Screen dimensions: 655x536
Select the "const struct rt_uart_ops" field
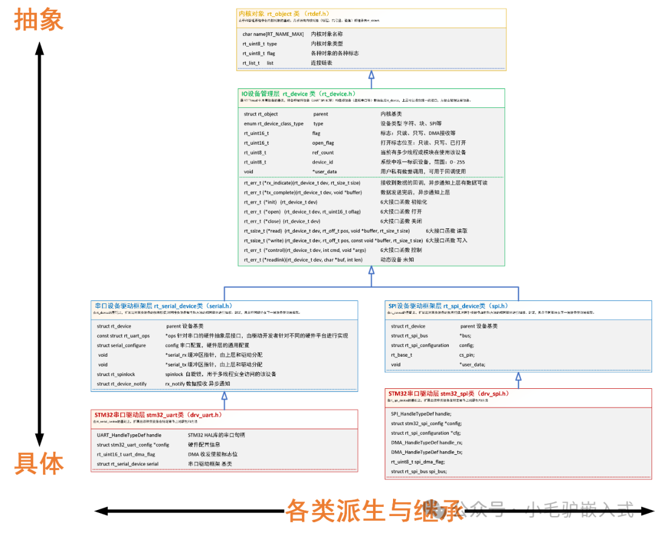(x=123, y=336)
